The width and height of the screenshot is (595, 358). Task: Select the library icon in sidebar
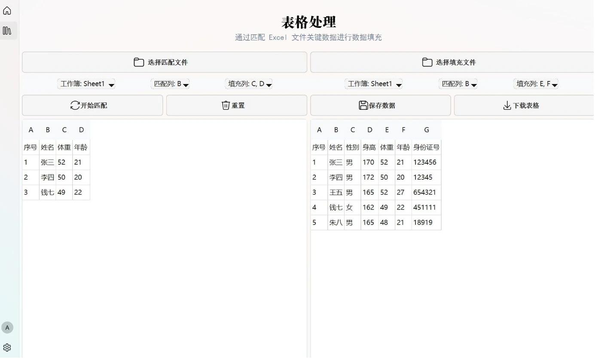pos(7,30)
